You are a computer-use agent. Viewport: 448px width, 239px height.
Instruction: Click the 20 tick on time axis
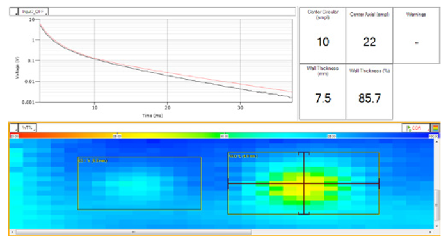pos(168,108)
